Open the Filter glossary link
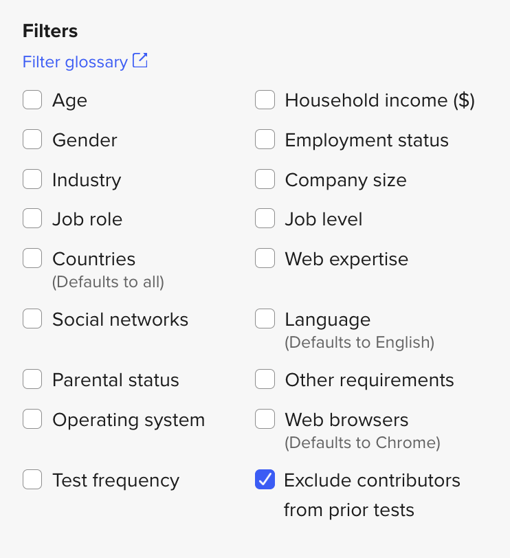Image resolution: width=510 pixels, height=558 pixels. [x=75, y=62]
